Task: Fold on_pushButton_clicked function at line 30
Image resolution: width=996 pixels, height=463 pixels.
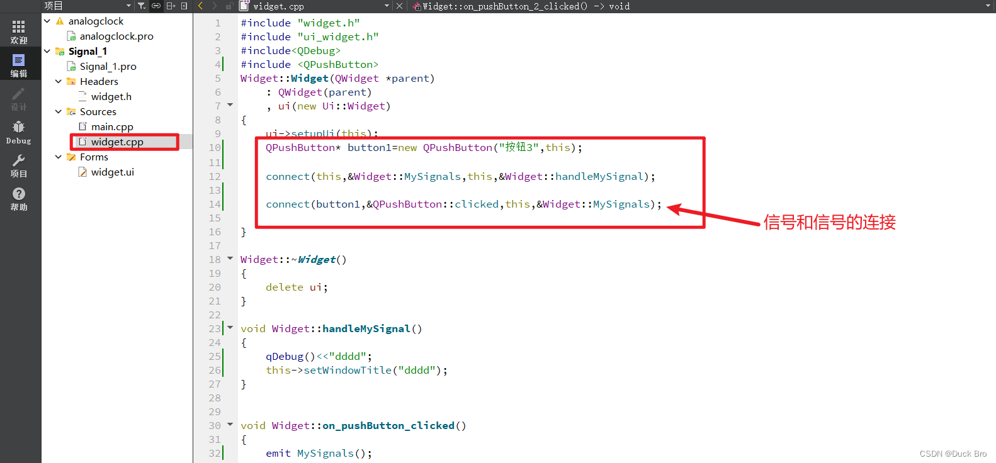Action: click(230, 425)
